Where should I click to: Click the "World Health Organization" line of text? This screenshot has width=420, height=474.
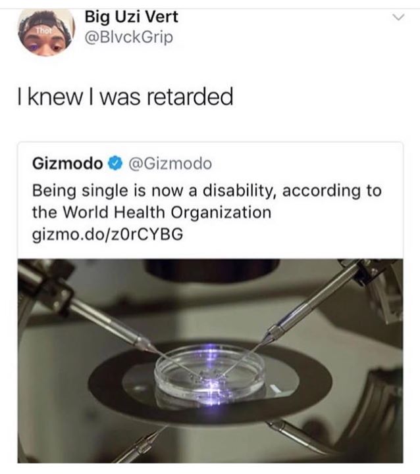(x=167, y=212)
